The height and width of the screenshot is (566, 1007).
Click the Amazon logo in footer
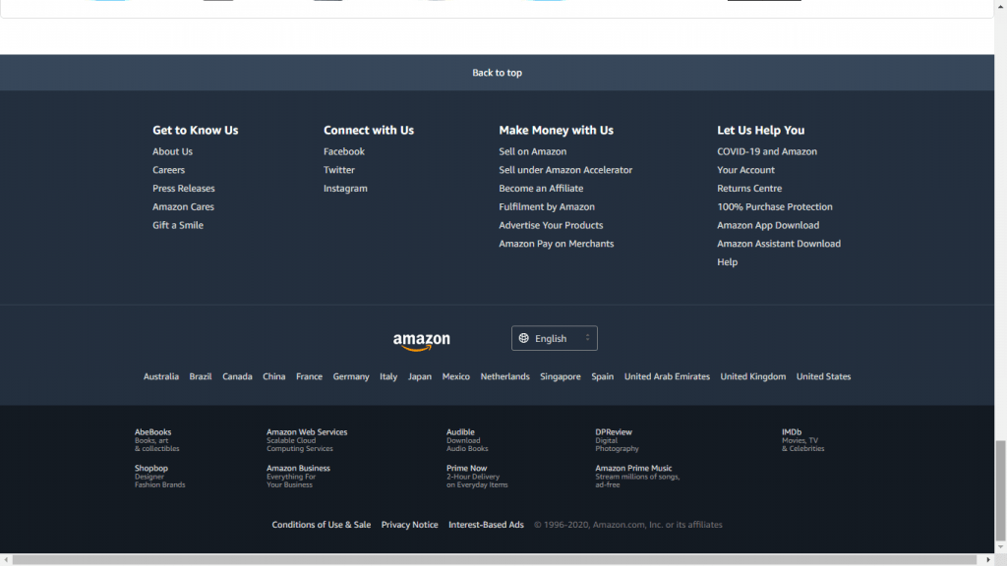[x=421, y=341]
